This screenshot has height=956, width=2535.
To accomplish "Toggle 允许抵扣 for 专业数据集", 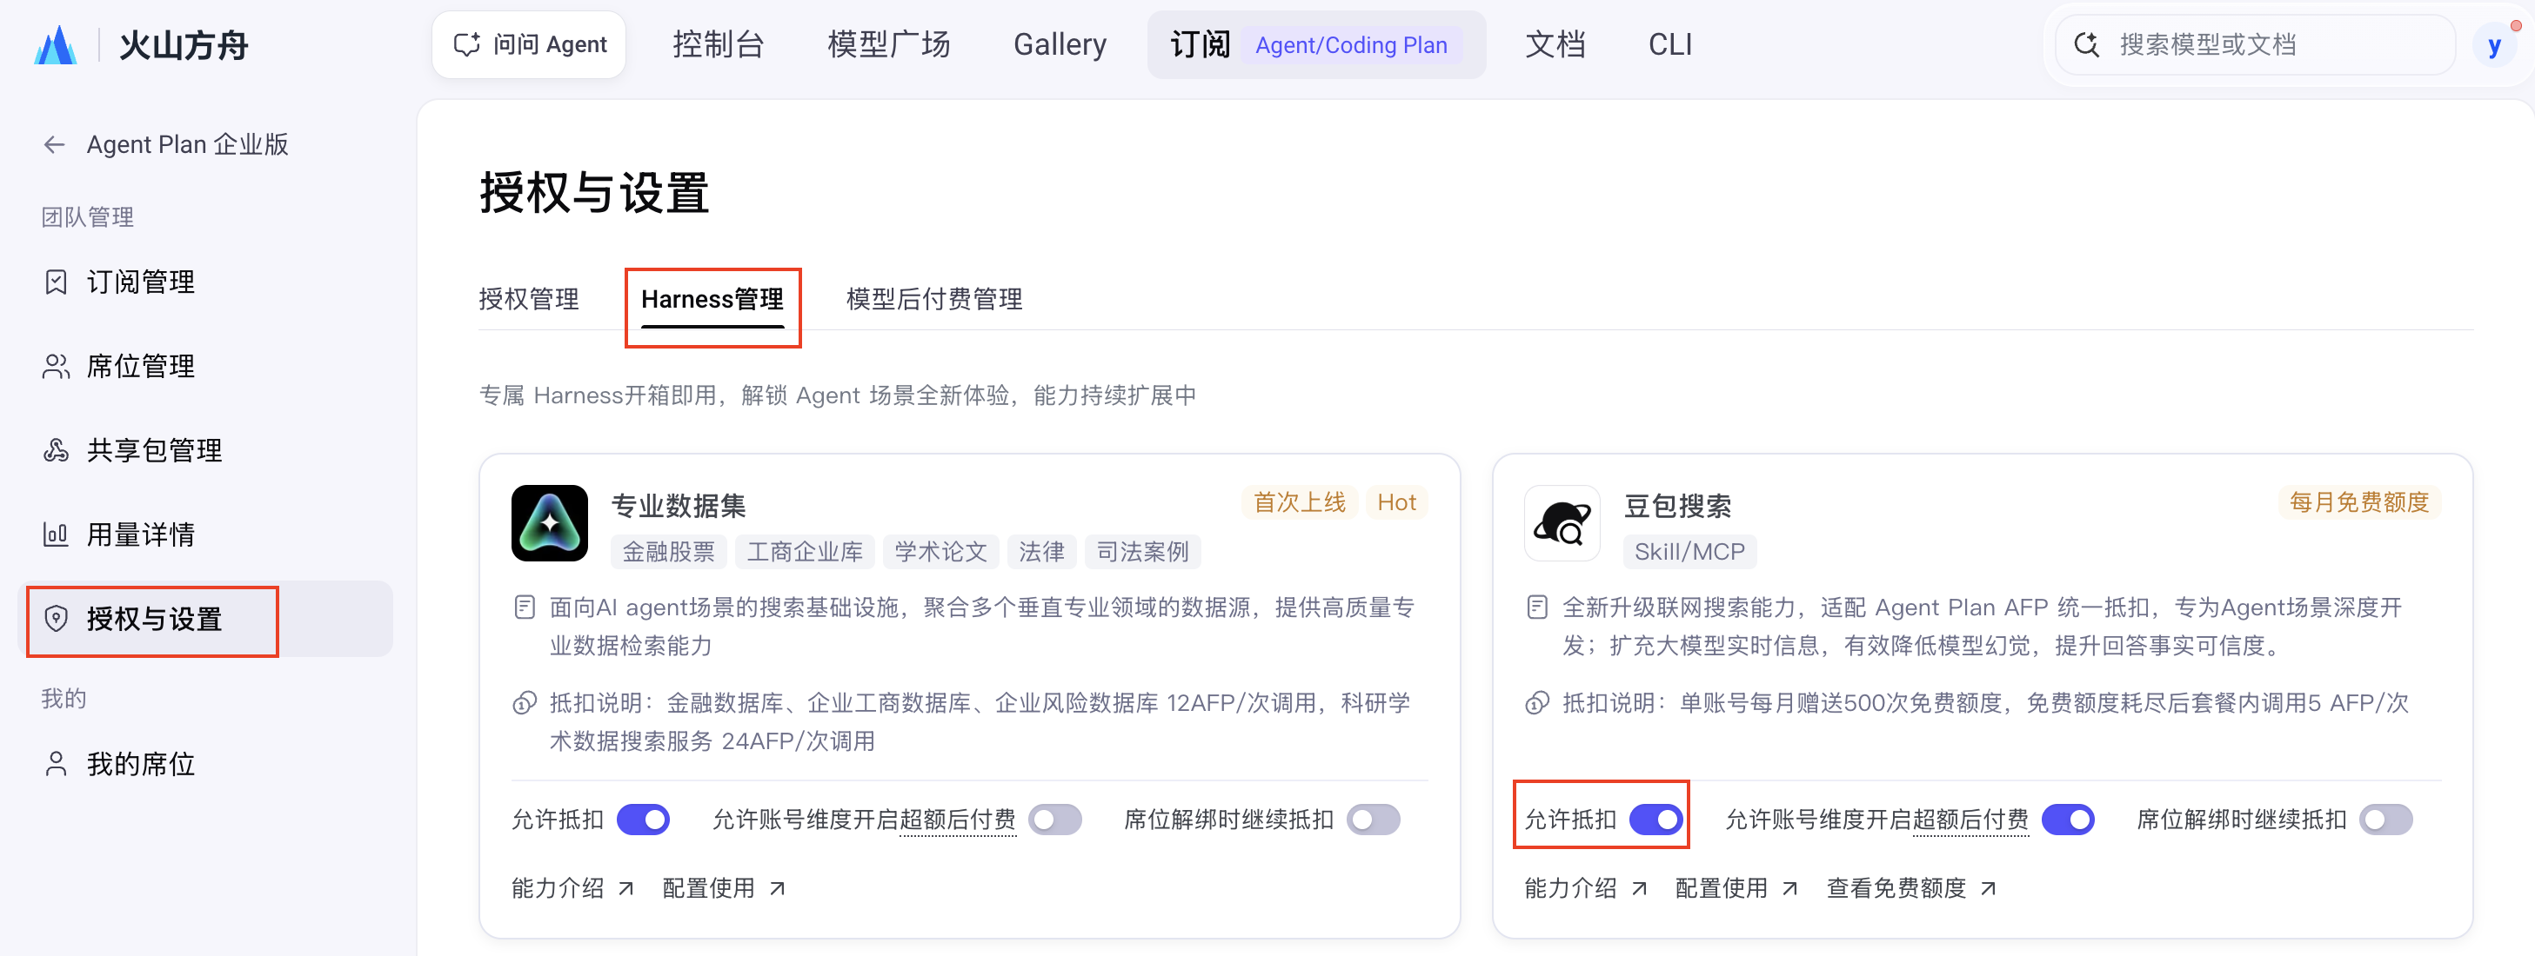I will tap(644, 820).
